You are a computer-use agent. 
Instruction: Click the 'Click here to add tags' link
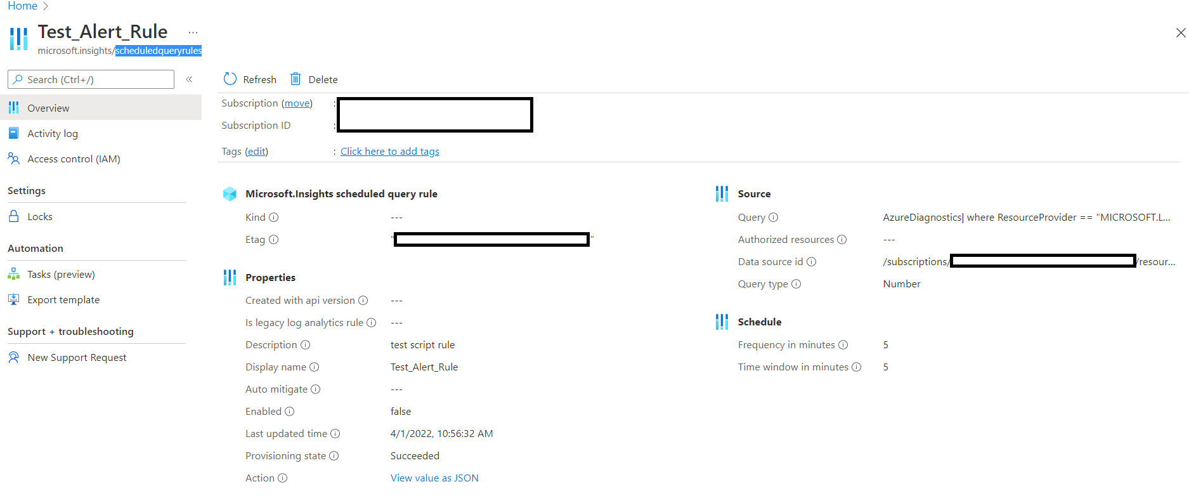tap(390, 151)
